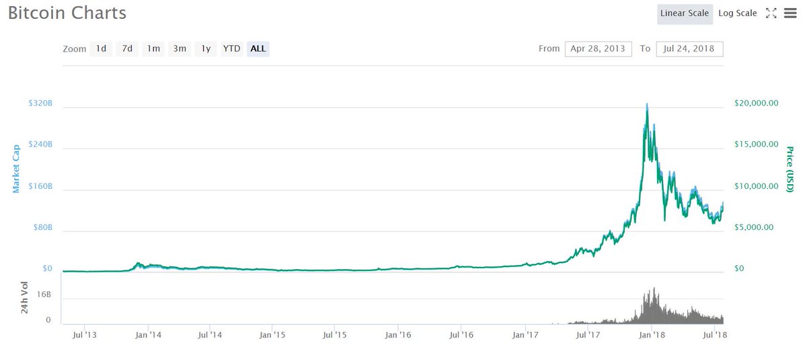
Task: Click the 24h Vol axis label
Action: pyautogui.click(x=24, y=299)
